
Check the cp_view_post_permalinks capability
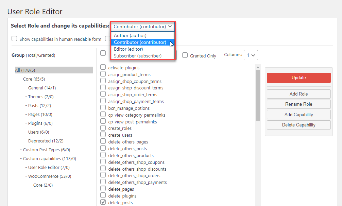103,121
